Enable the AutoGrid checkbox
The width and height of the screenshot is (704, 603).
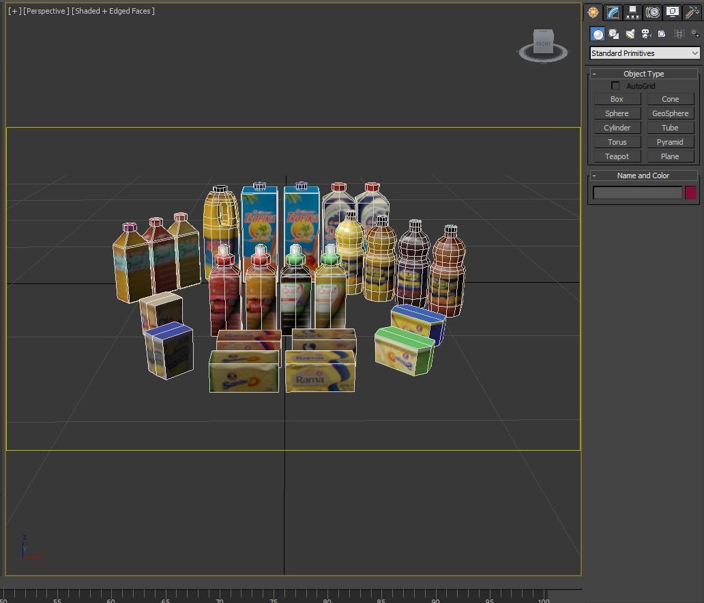(615, 86)
